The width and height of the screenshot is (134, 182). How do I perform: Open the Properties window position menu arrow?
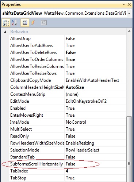click(x=124, y=4)
